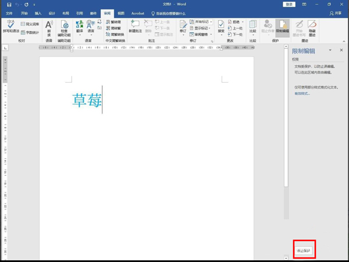
Task: Click the 拼写和语法 spelling check icon
Action: click(x=10, y=27)
